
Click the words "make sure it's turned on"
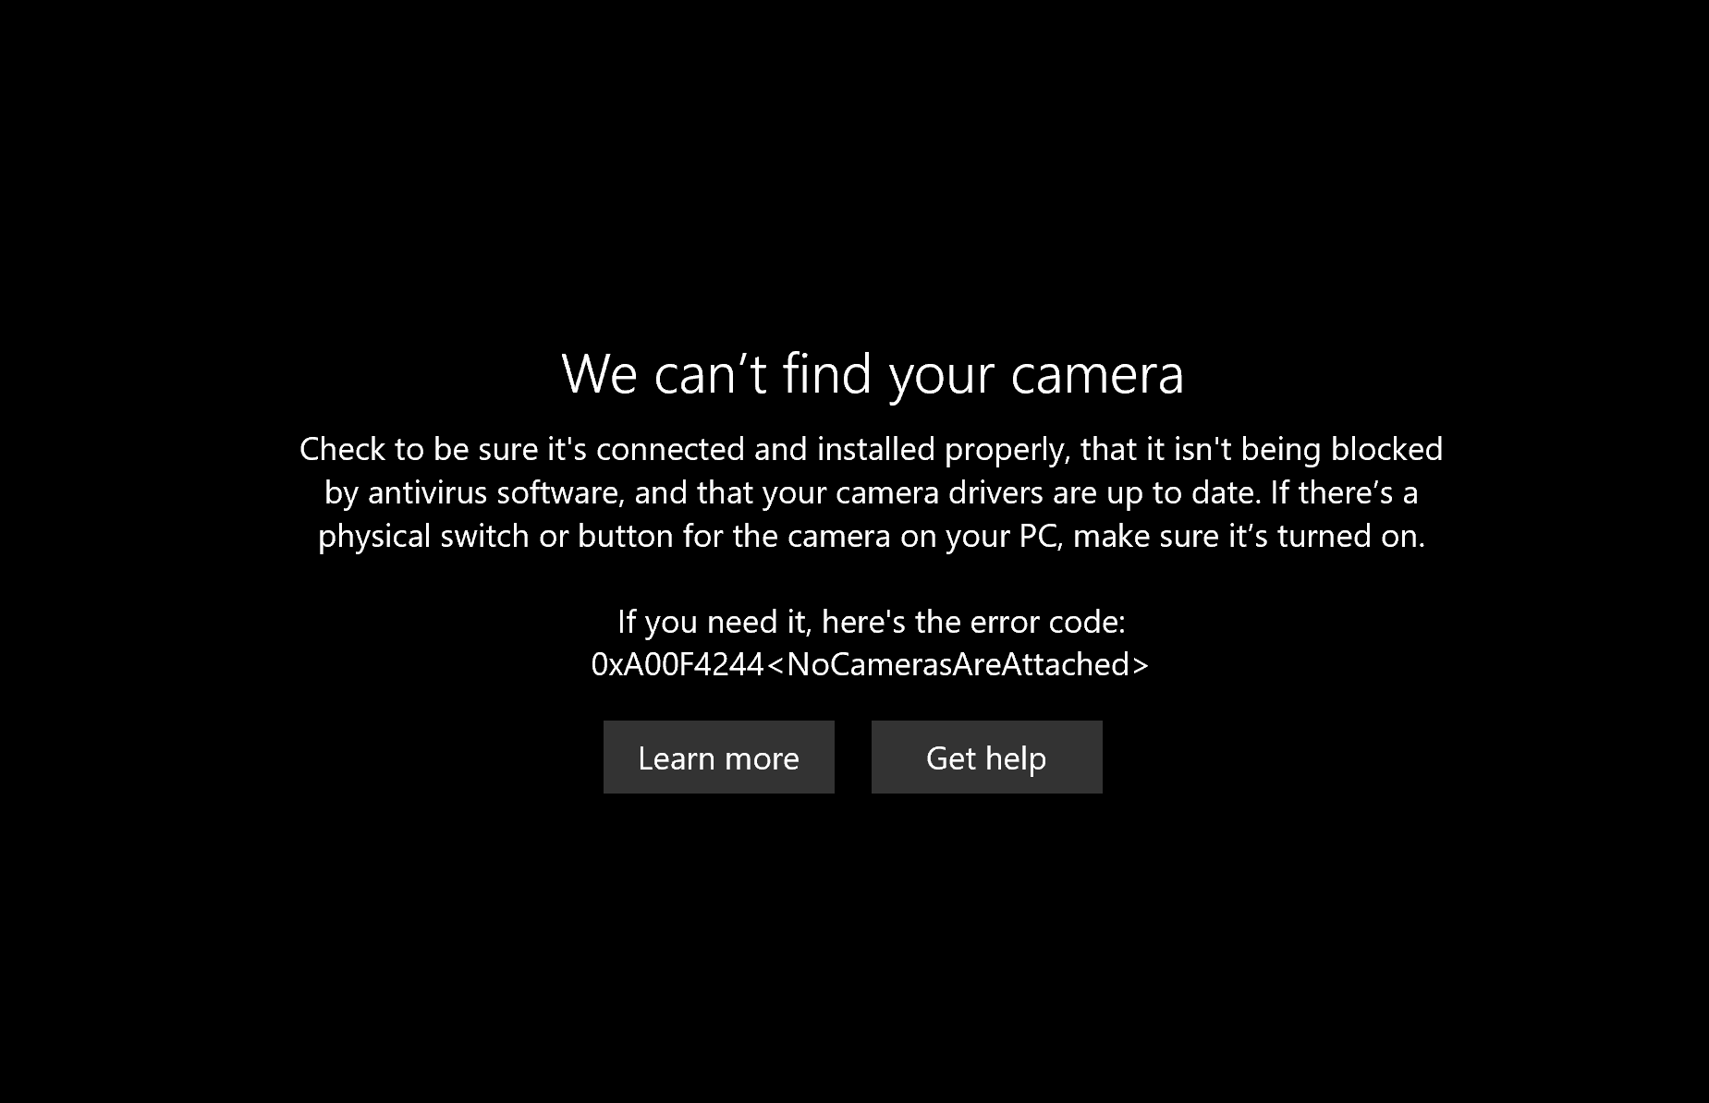click(x=1250, y=536)
